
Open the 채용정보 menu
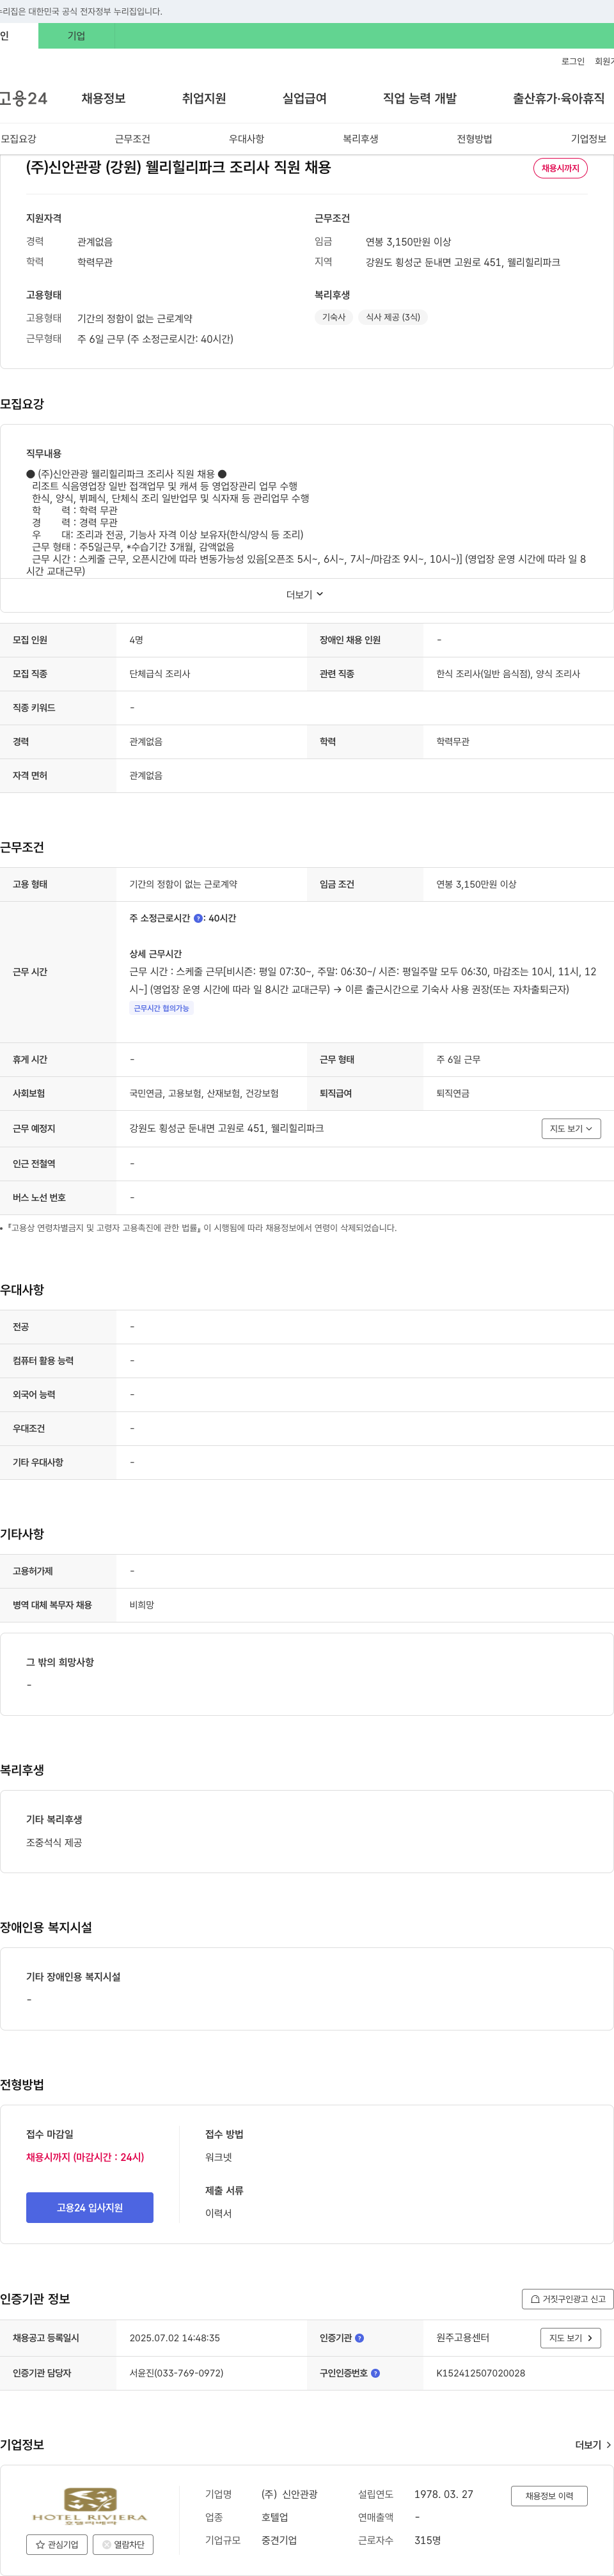103,98
